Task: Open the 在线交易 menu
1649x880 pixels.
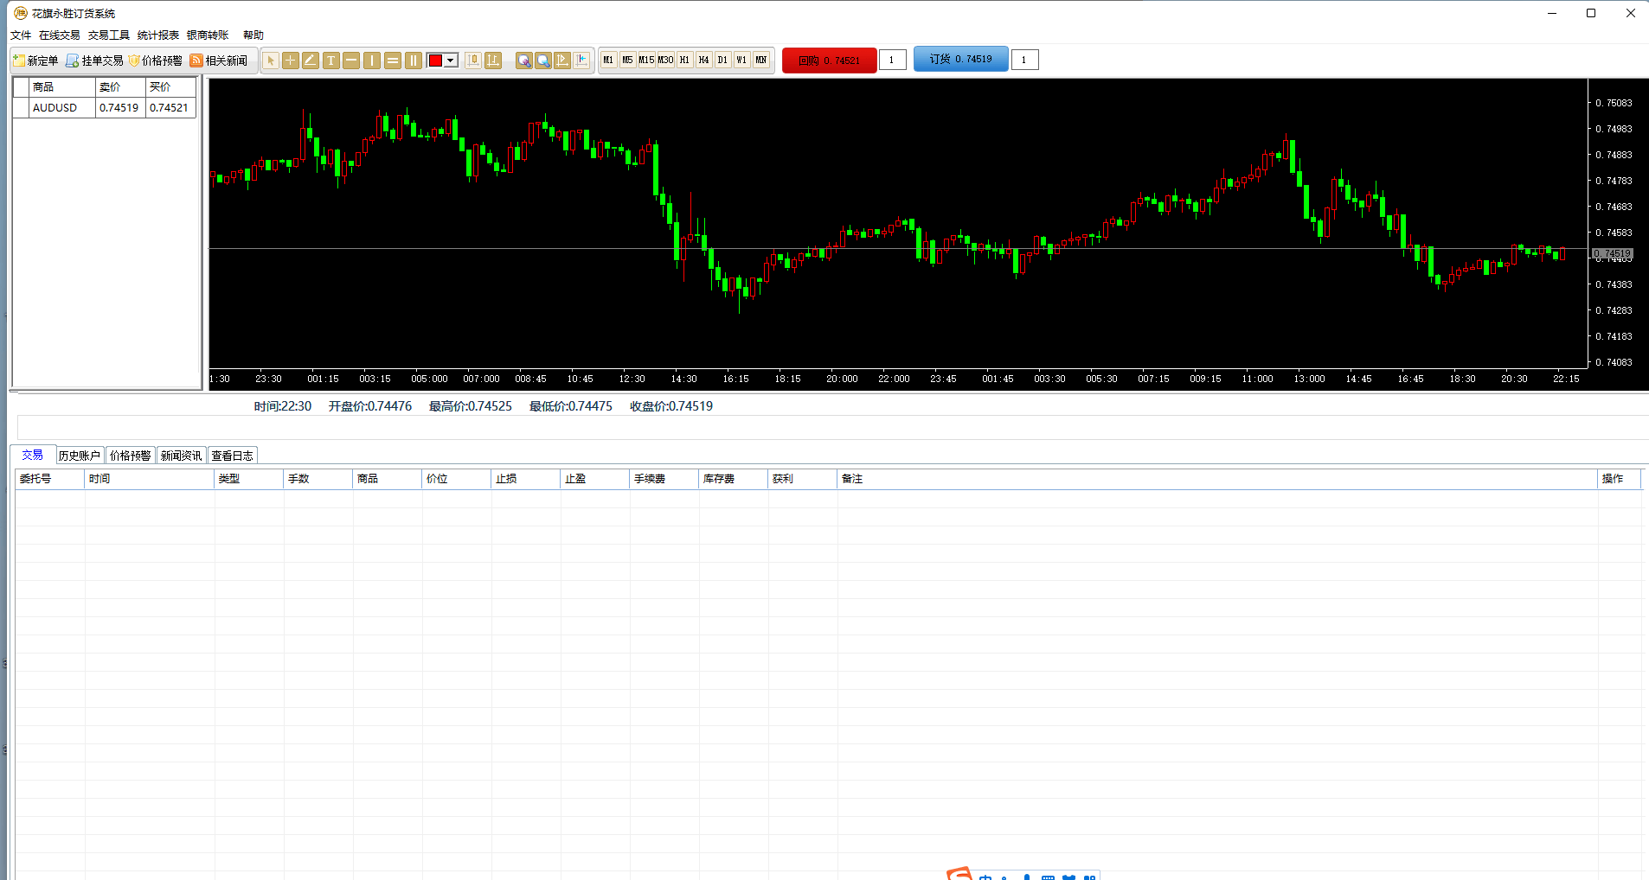Action: [x=59, y=35]
